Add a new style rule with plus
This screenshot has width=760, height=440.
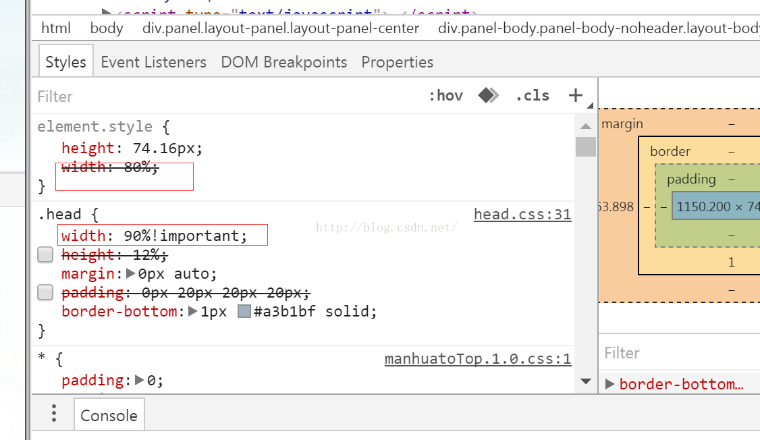[x=575, y=95]
